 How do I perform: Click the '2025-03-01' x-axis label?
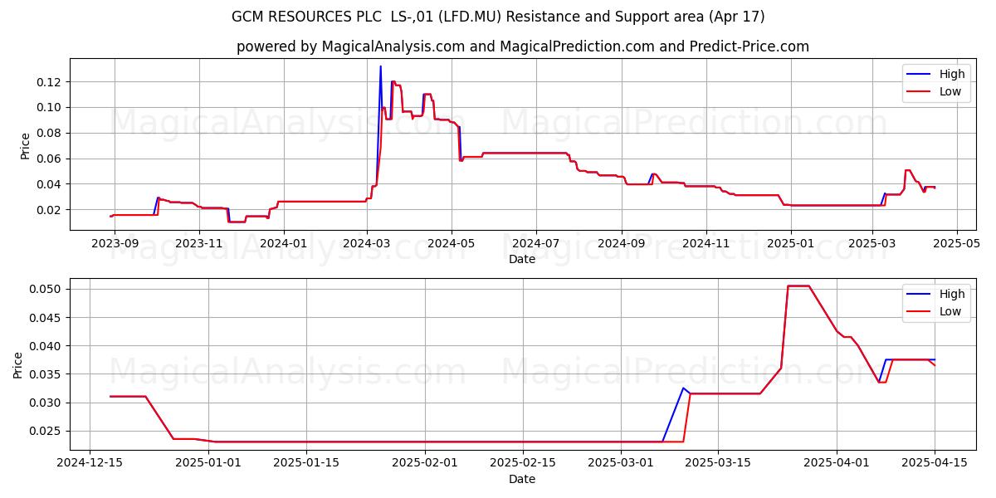pos(621,463)
